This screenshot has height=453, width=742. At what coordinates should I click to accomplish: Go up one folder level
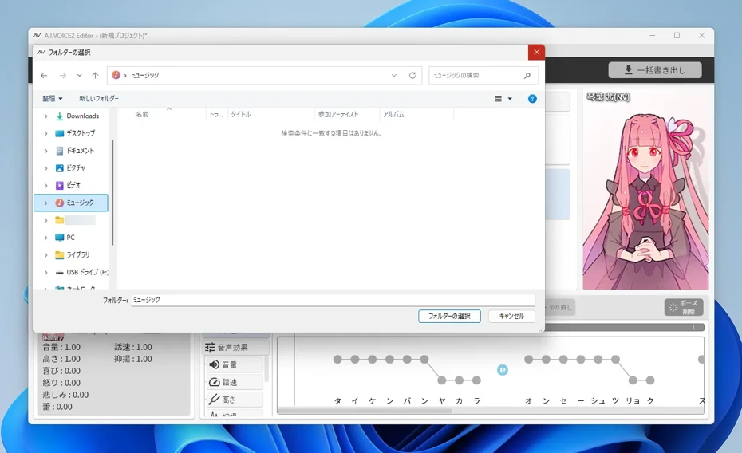[95, 75]
